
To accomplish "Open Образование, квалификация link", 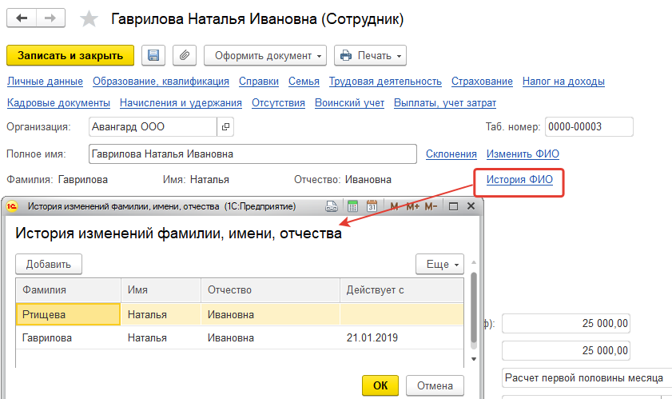I will 161,82.
